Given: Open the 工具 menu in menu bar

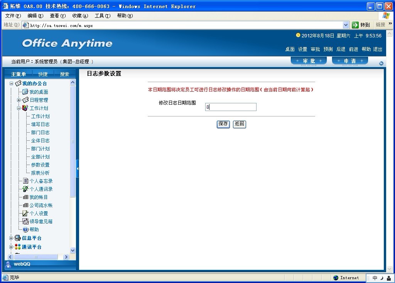Looking at the screenshot, I should [x=102, y=16].
